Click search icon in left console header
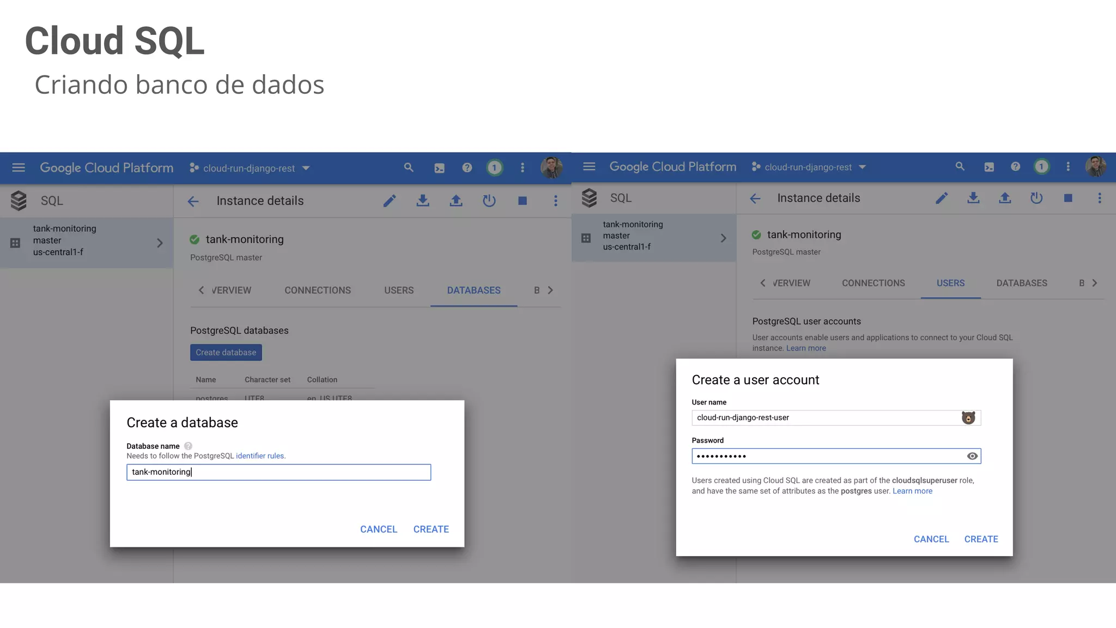The width and height of the screenshot is (1116, 628). [x=409, y=168]
